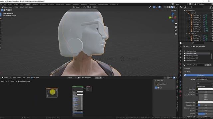The height and width of the screenshot is (119, 213).
Task: Open the Modifiers wrench tab icon
Action: point(180,75)
